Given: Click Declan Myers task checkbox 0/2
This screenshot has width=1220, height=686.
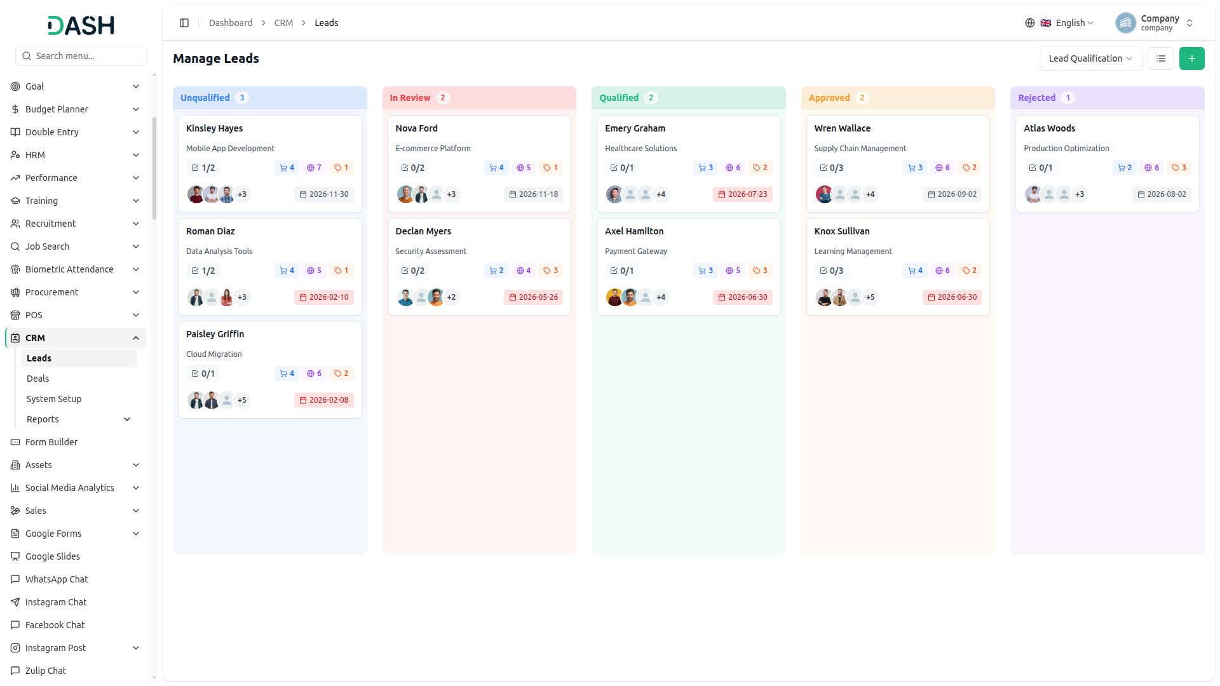Looking at the screenshot, I should coord(412,271).
